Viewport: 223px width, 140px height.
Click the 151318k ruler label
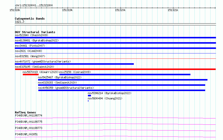[15, 10]
